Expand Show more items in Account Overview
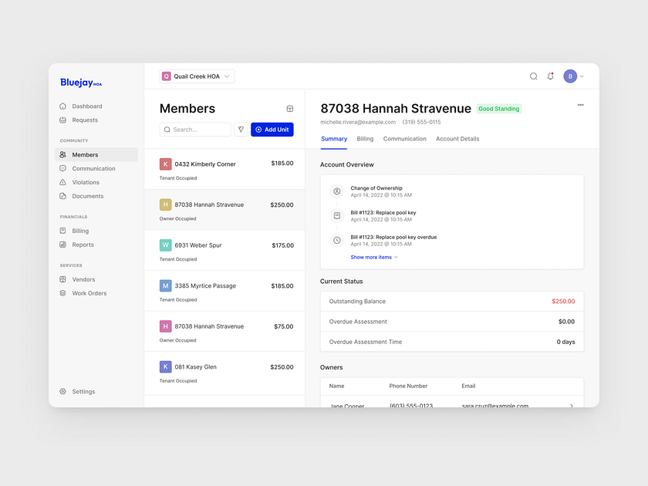 [x=374, y=257]
